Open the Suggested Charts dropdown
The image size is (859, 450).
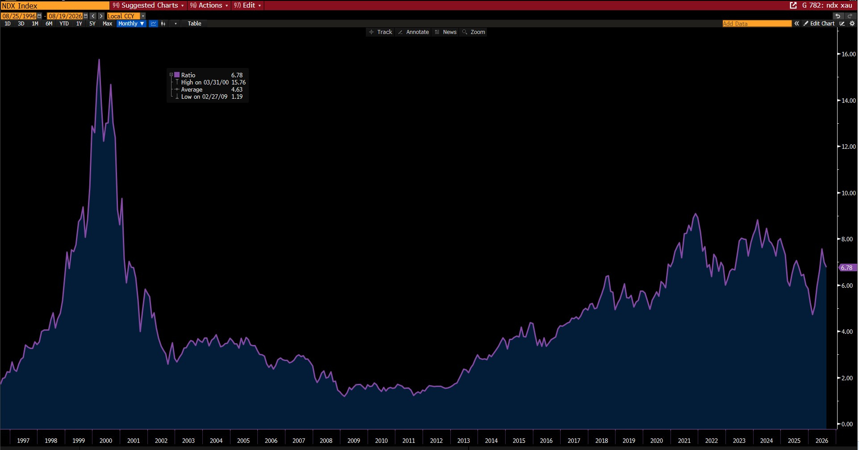(x=148, y=5)
